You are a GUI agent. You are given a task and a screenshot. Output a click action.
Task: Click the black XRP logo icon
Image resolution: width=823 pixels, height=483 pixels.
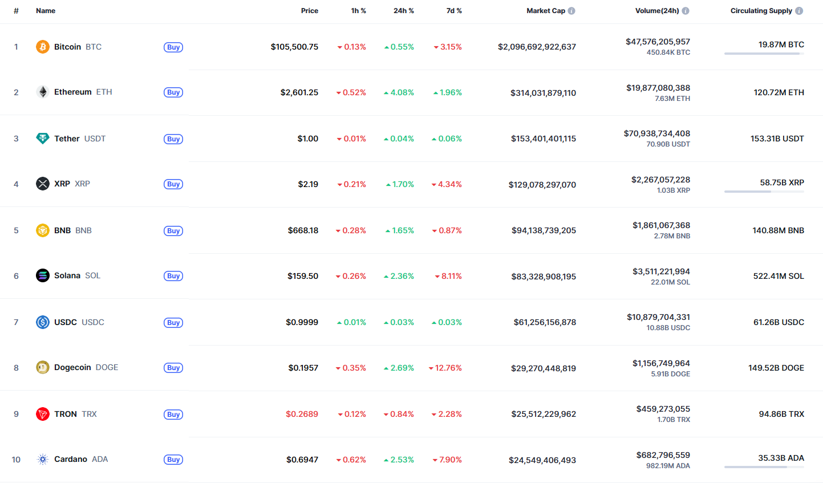coord(43,184)
